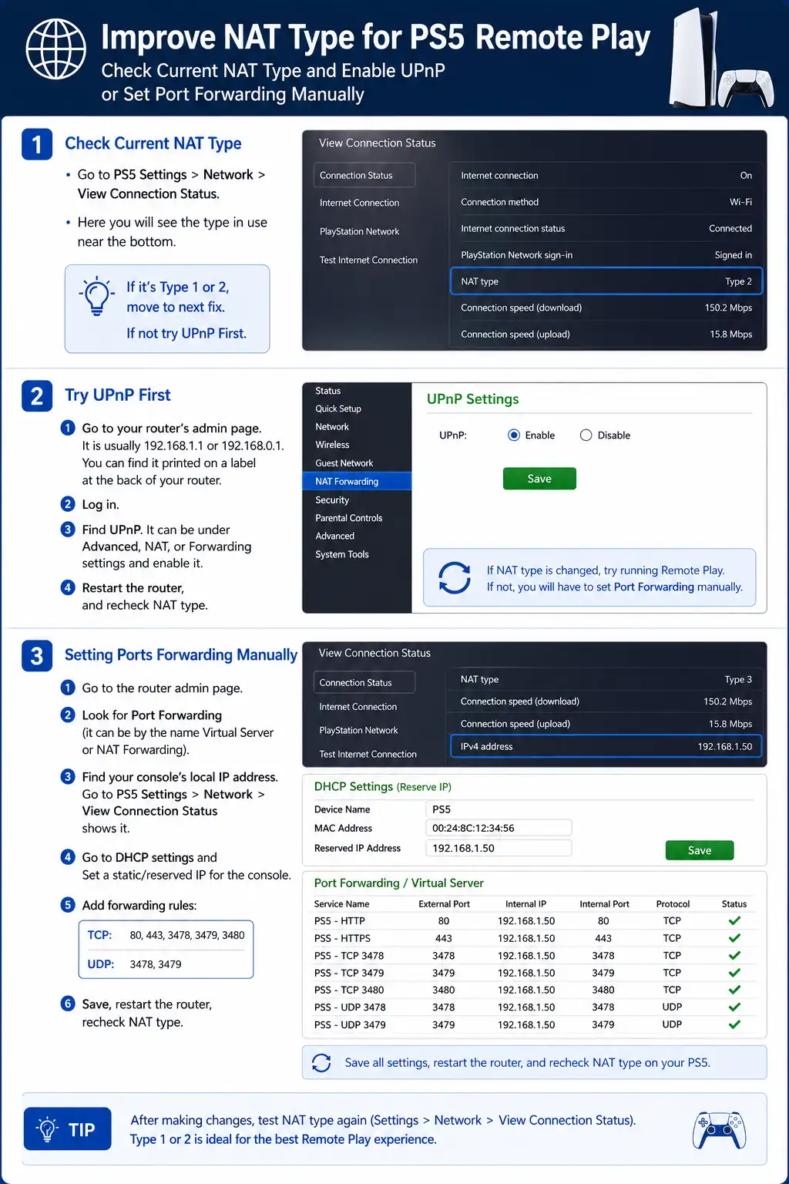The height and width of the screenshot is (1184, 789).
Task: Select the UPnP Disable radio button
Action: click(x=586, y=436)
